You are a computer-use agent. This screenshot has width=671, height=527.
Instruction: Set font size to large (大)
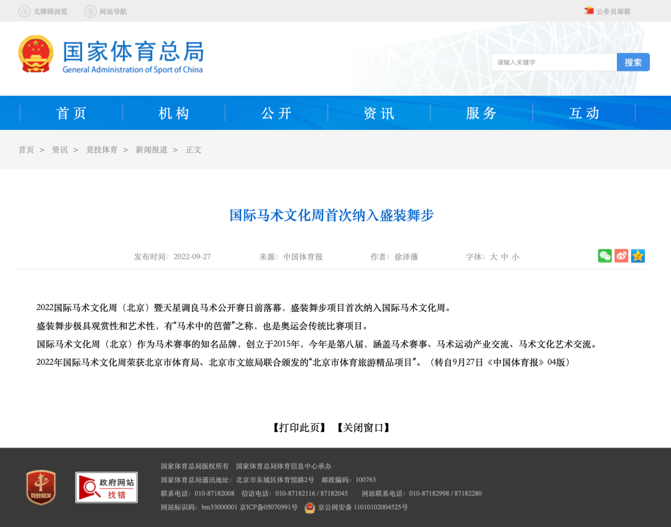pyautogui.click(x=493, y=257)
